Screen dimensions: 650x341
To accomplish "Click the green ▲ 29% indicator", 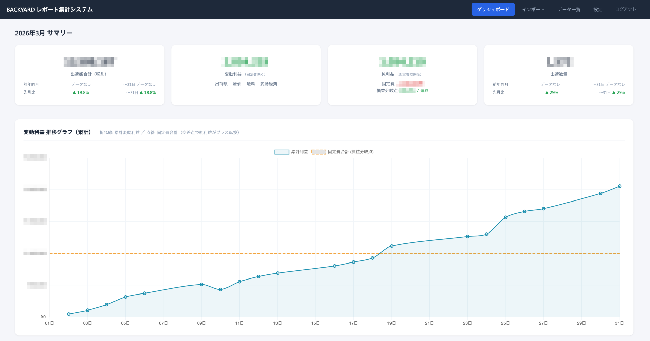I will (x=551, y=92).
